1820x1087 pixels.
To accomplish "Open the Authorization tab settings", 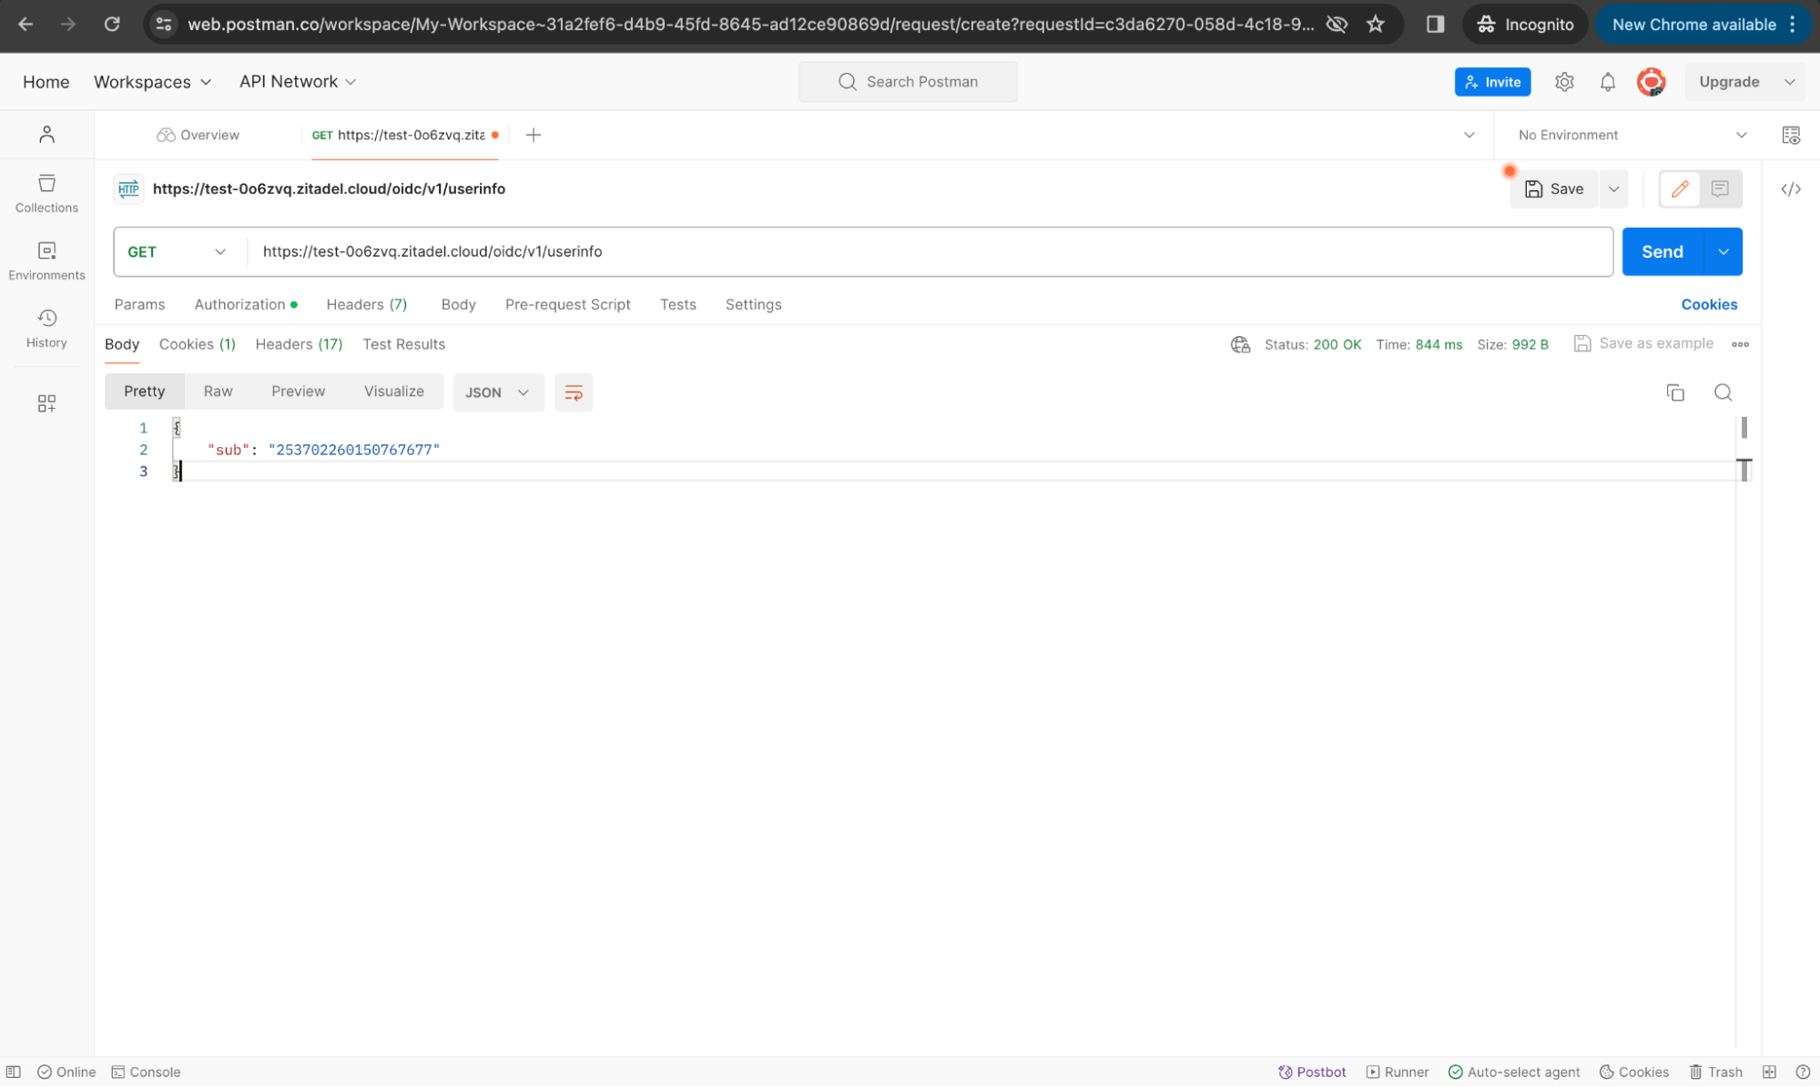I will point(239,304).
